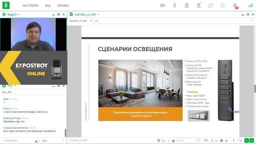Select the Easydim_(1).pdf tab

coord(78,21)
